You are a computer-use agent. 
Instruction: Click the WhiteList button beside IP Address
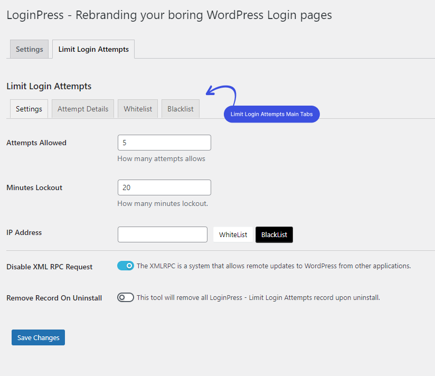[x=233, y=235]
